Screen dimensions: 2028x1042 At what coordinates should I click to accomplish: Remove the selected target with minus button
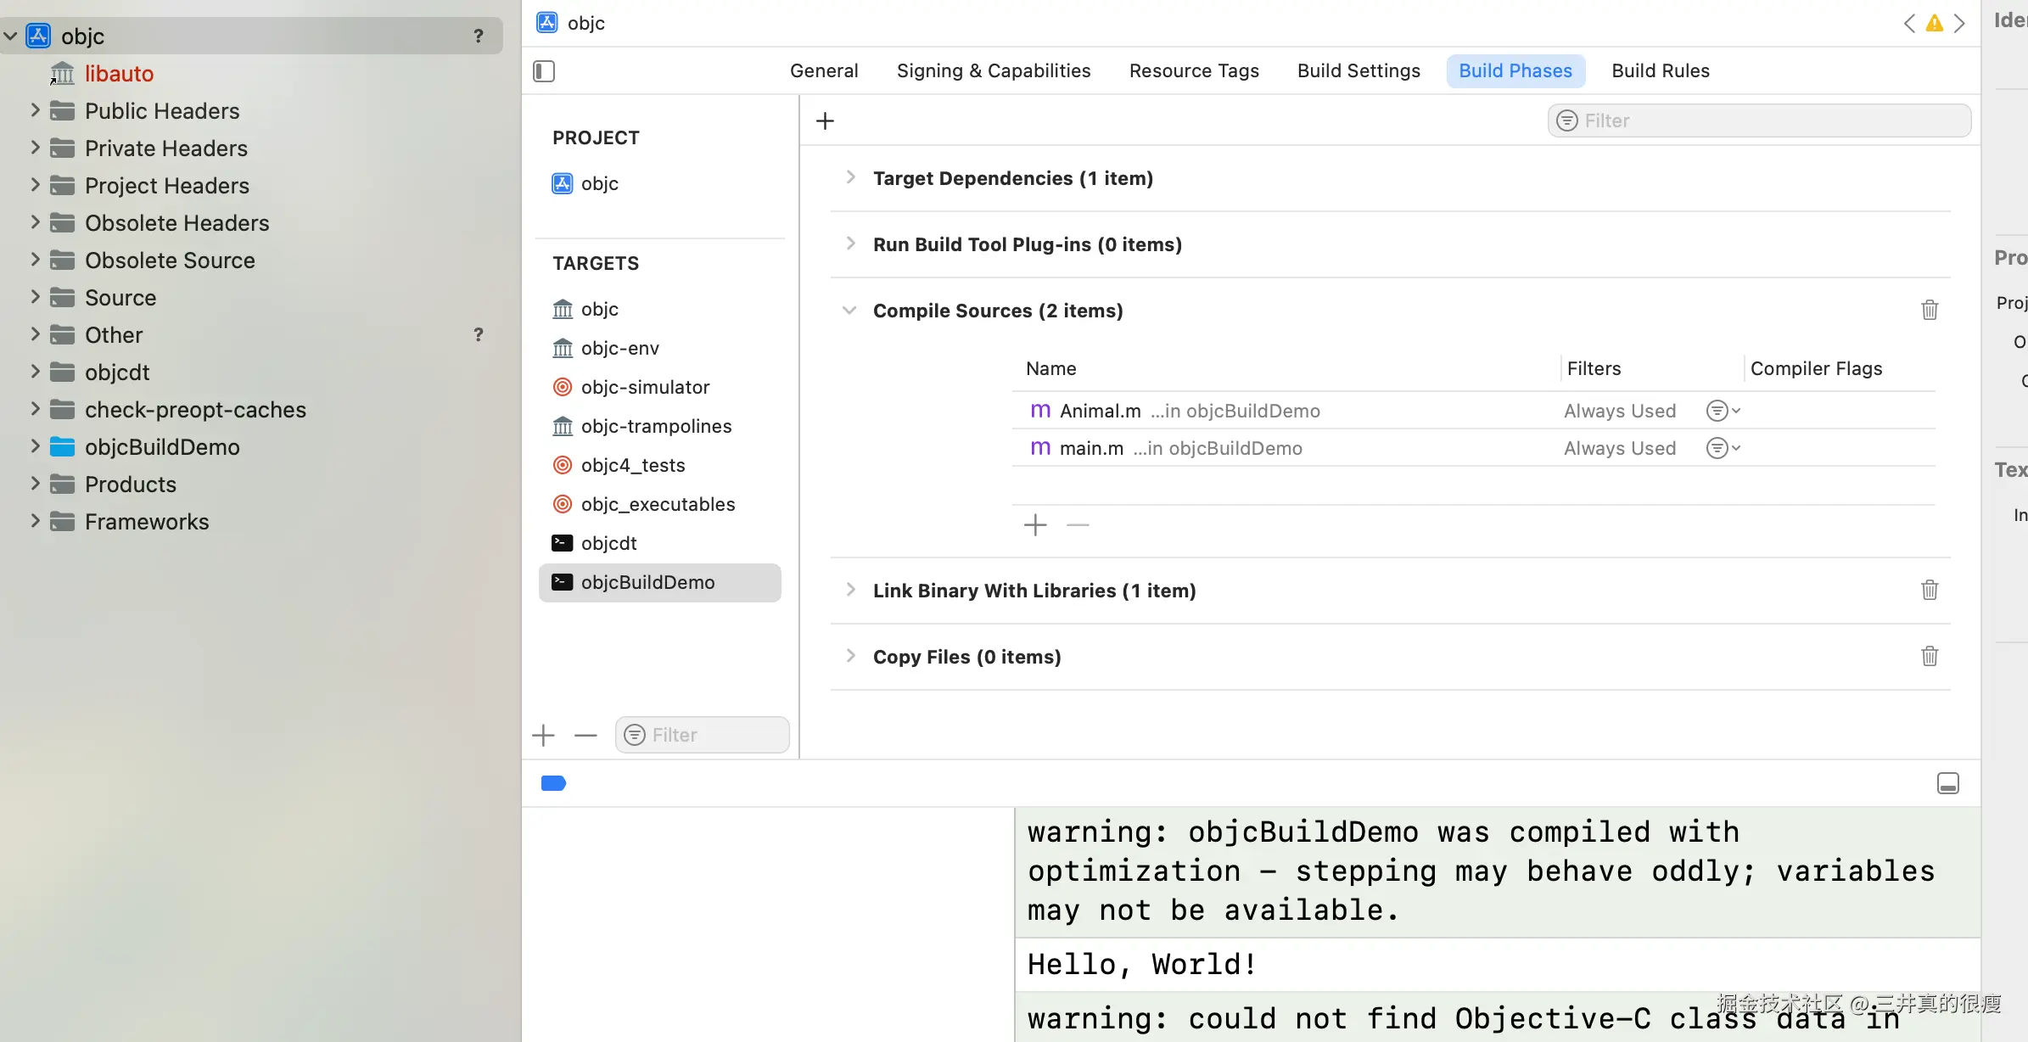585,735
